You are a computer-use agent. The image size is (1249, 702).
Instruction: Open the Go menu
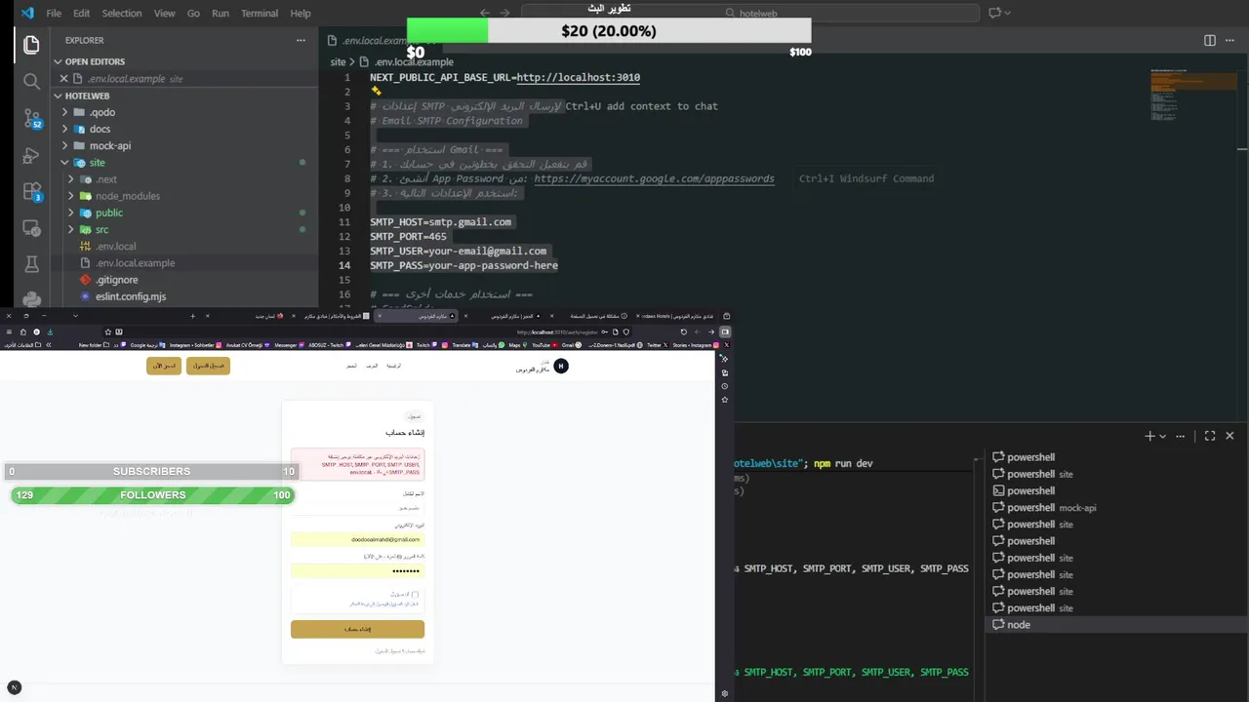pyautogui.click(x=193, y=13)
